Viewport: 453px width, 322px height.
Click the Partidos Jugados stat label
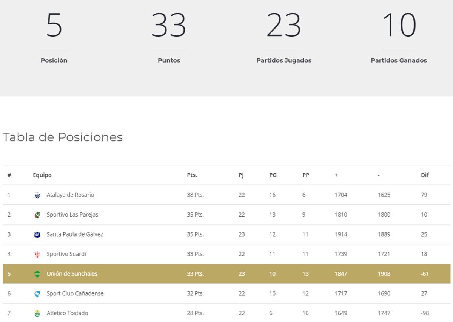(x=284, y=60)
